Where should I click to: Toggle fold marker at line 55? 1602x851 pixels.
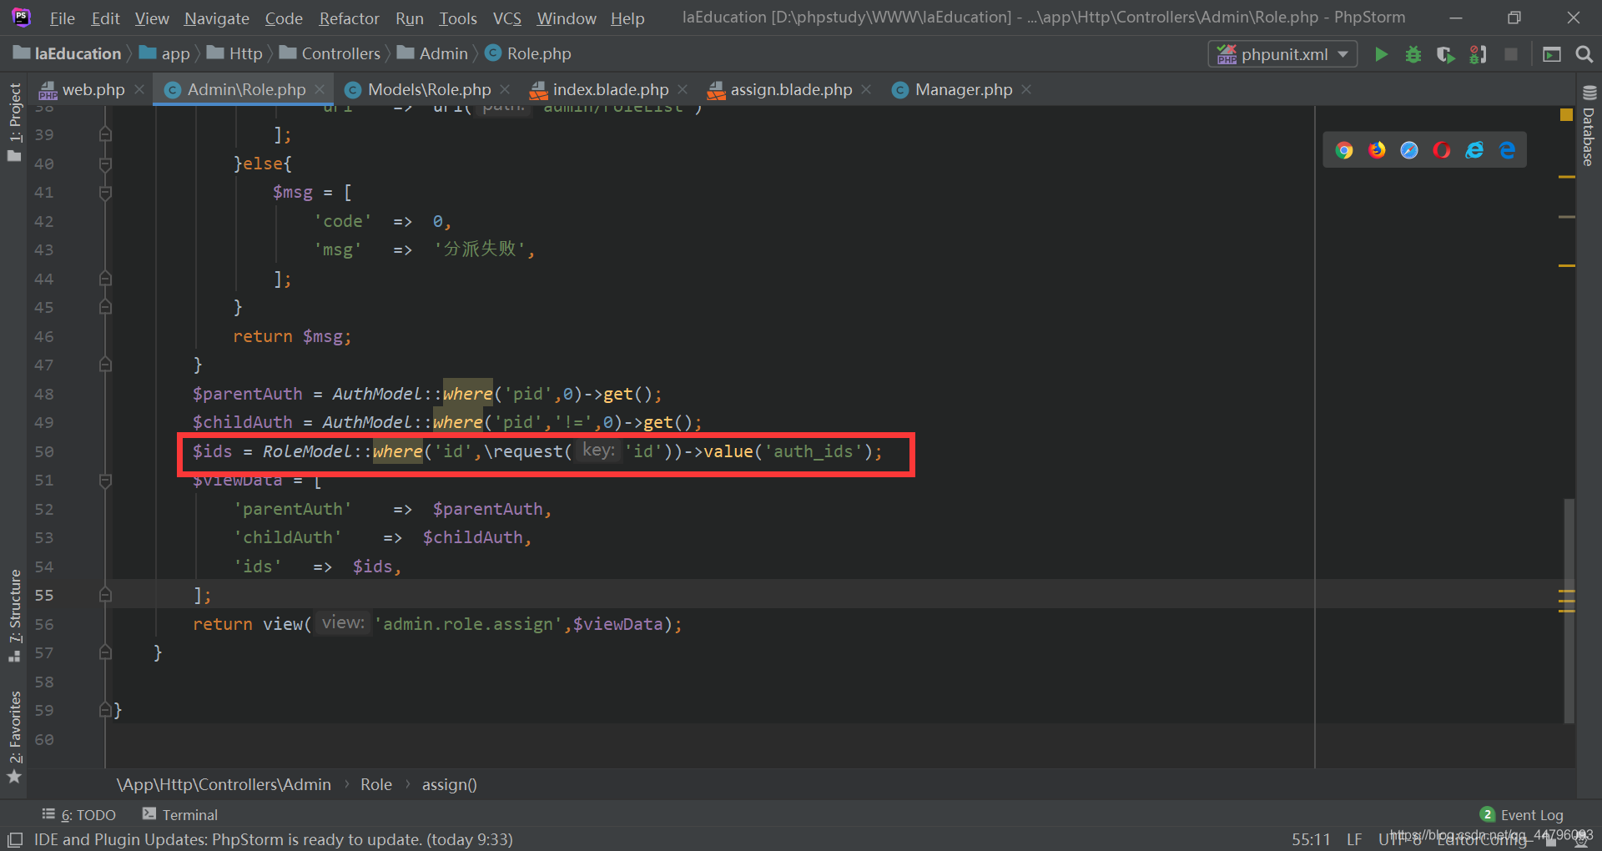(x=105, y=595)
